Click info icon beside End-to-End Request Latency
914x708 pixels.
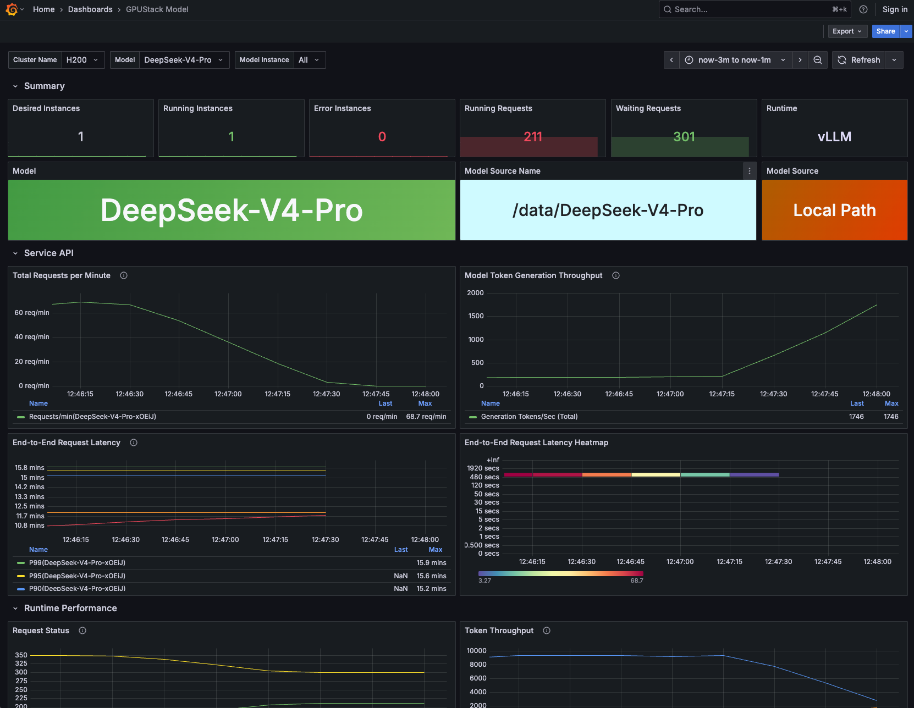(134, 442)
